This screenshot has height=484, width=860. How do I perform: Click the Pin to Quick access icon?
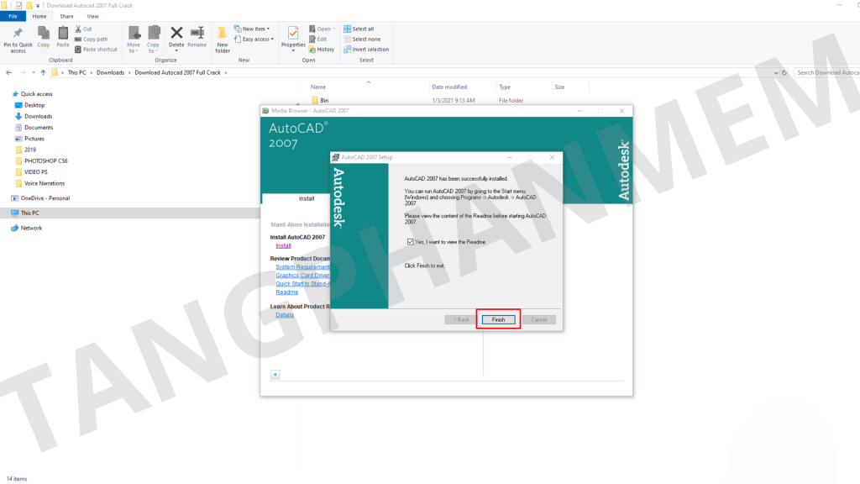[18, 35]
